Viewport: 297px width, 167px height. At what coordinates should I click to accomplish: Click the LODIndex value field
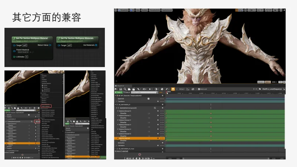[x=26, y=57]
